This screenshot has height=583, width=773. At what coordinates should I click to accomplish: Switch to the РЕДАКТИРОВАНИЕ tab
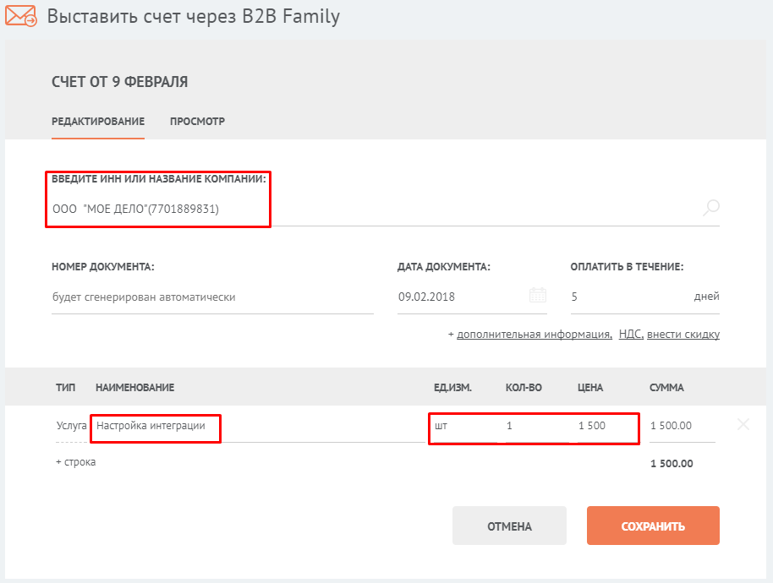point(98,122)
